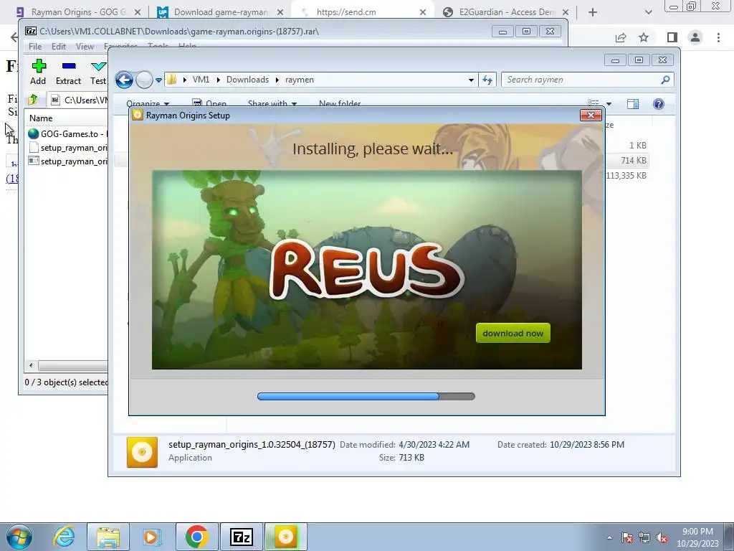Viewport: 734px width, 551px height.
Task: Click the search magnifier in Explorer
Action: tap(665, 80)
